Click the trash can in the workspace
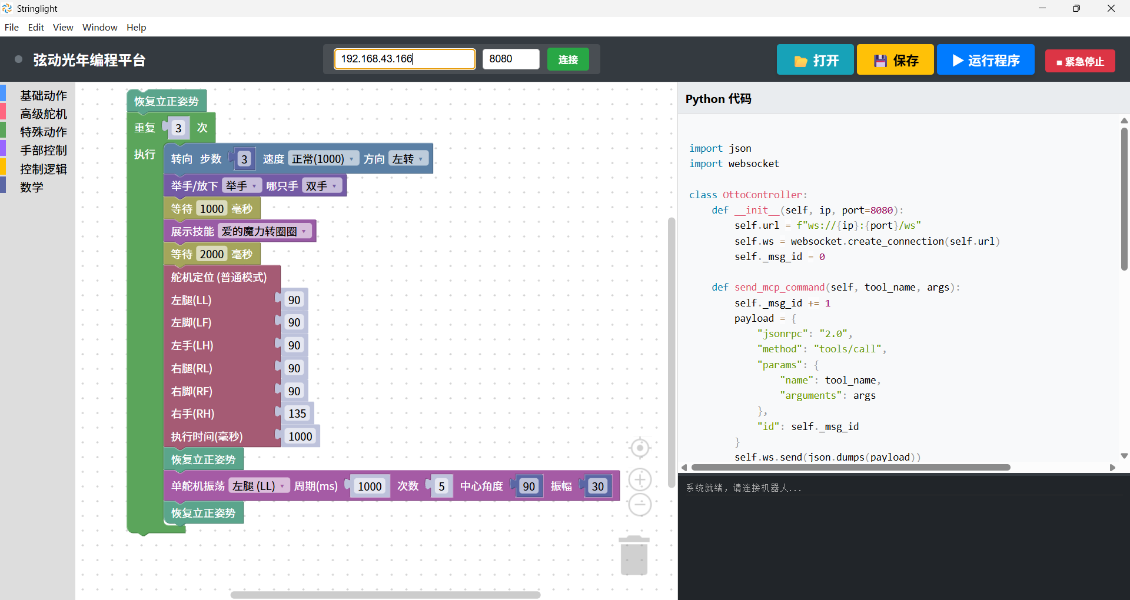1130x600 pixels. (634, 555)
